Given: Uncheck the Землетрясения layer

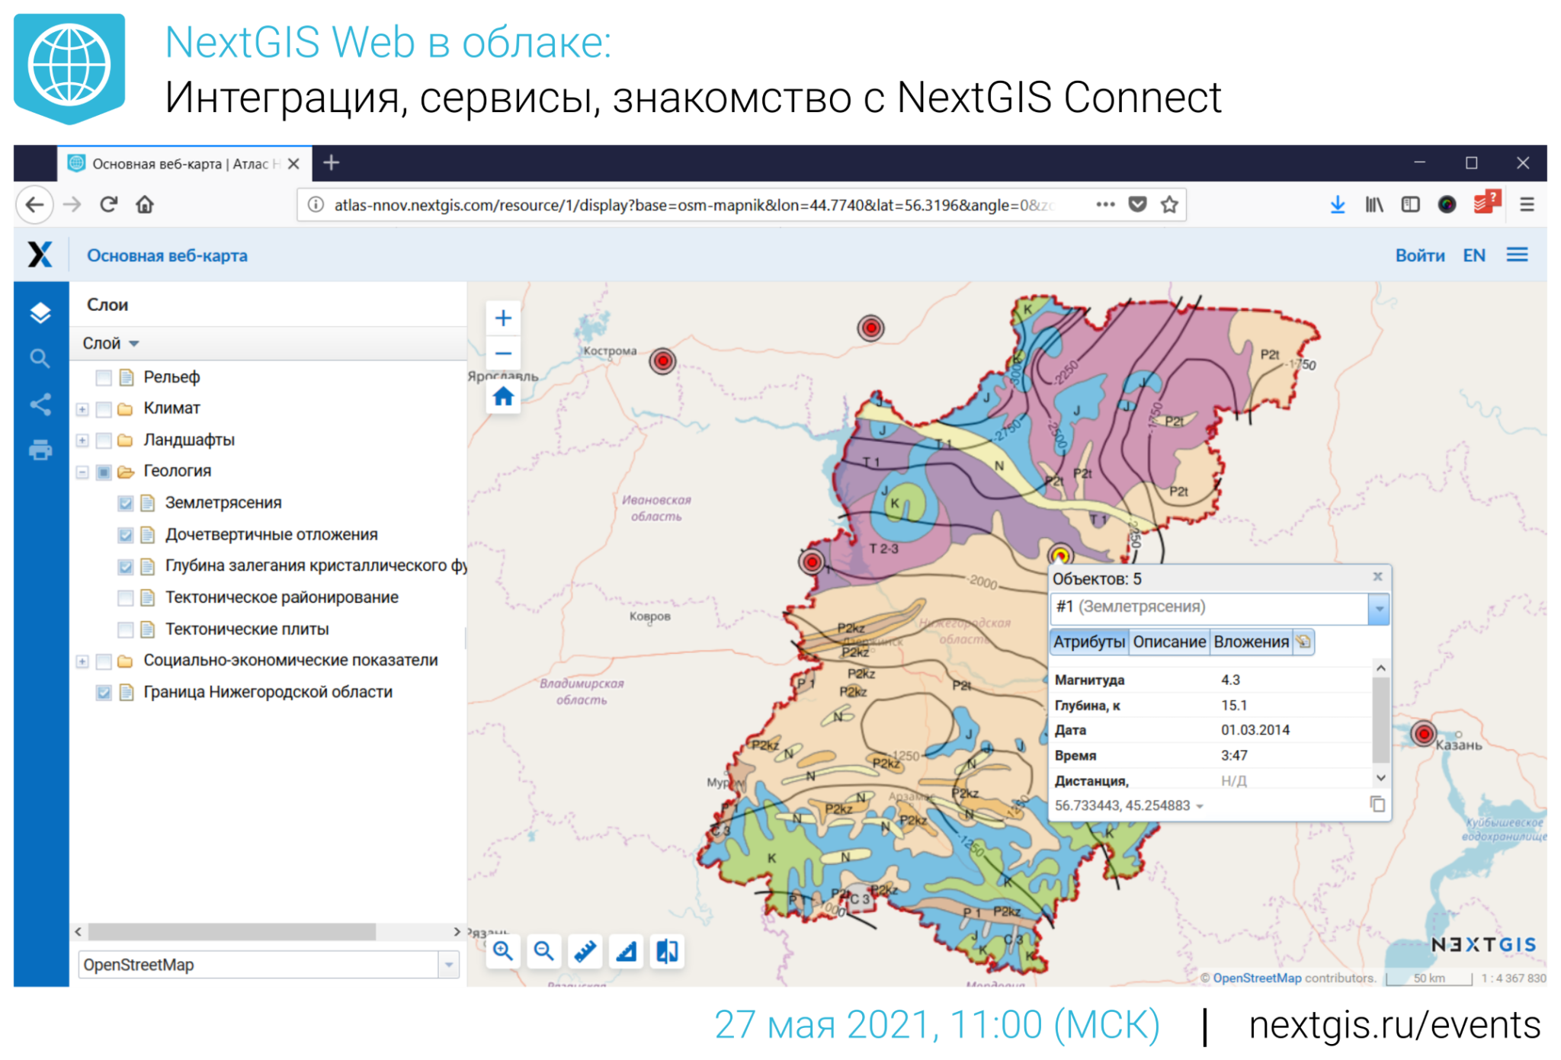Looking at the screenshot, I should coord(126,504).
